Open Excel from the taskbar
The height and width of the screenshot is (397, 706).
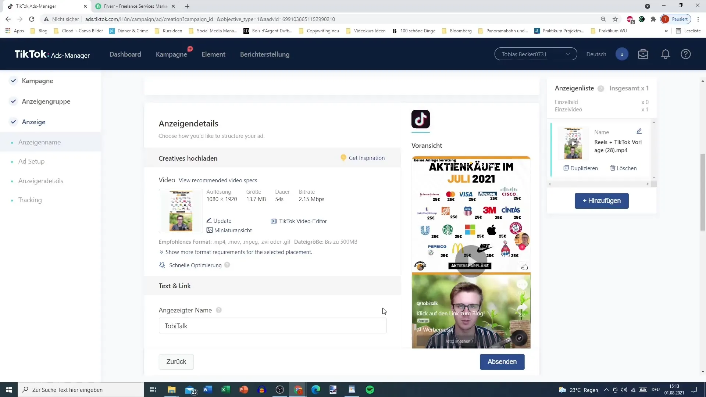(226, 390)
